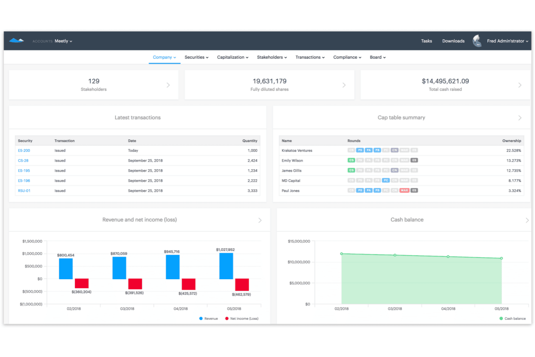The width and height of the screenshot is (535, 357).
Task: Open the RSU-01 security link
Action: pyautogui.click(x=24, y=191)
